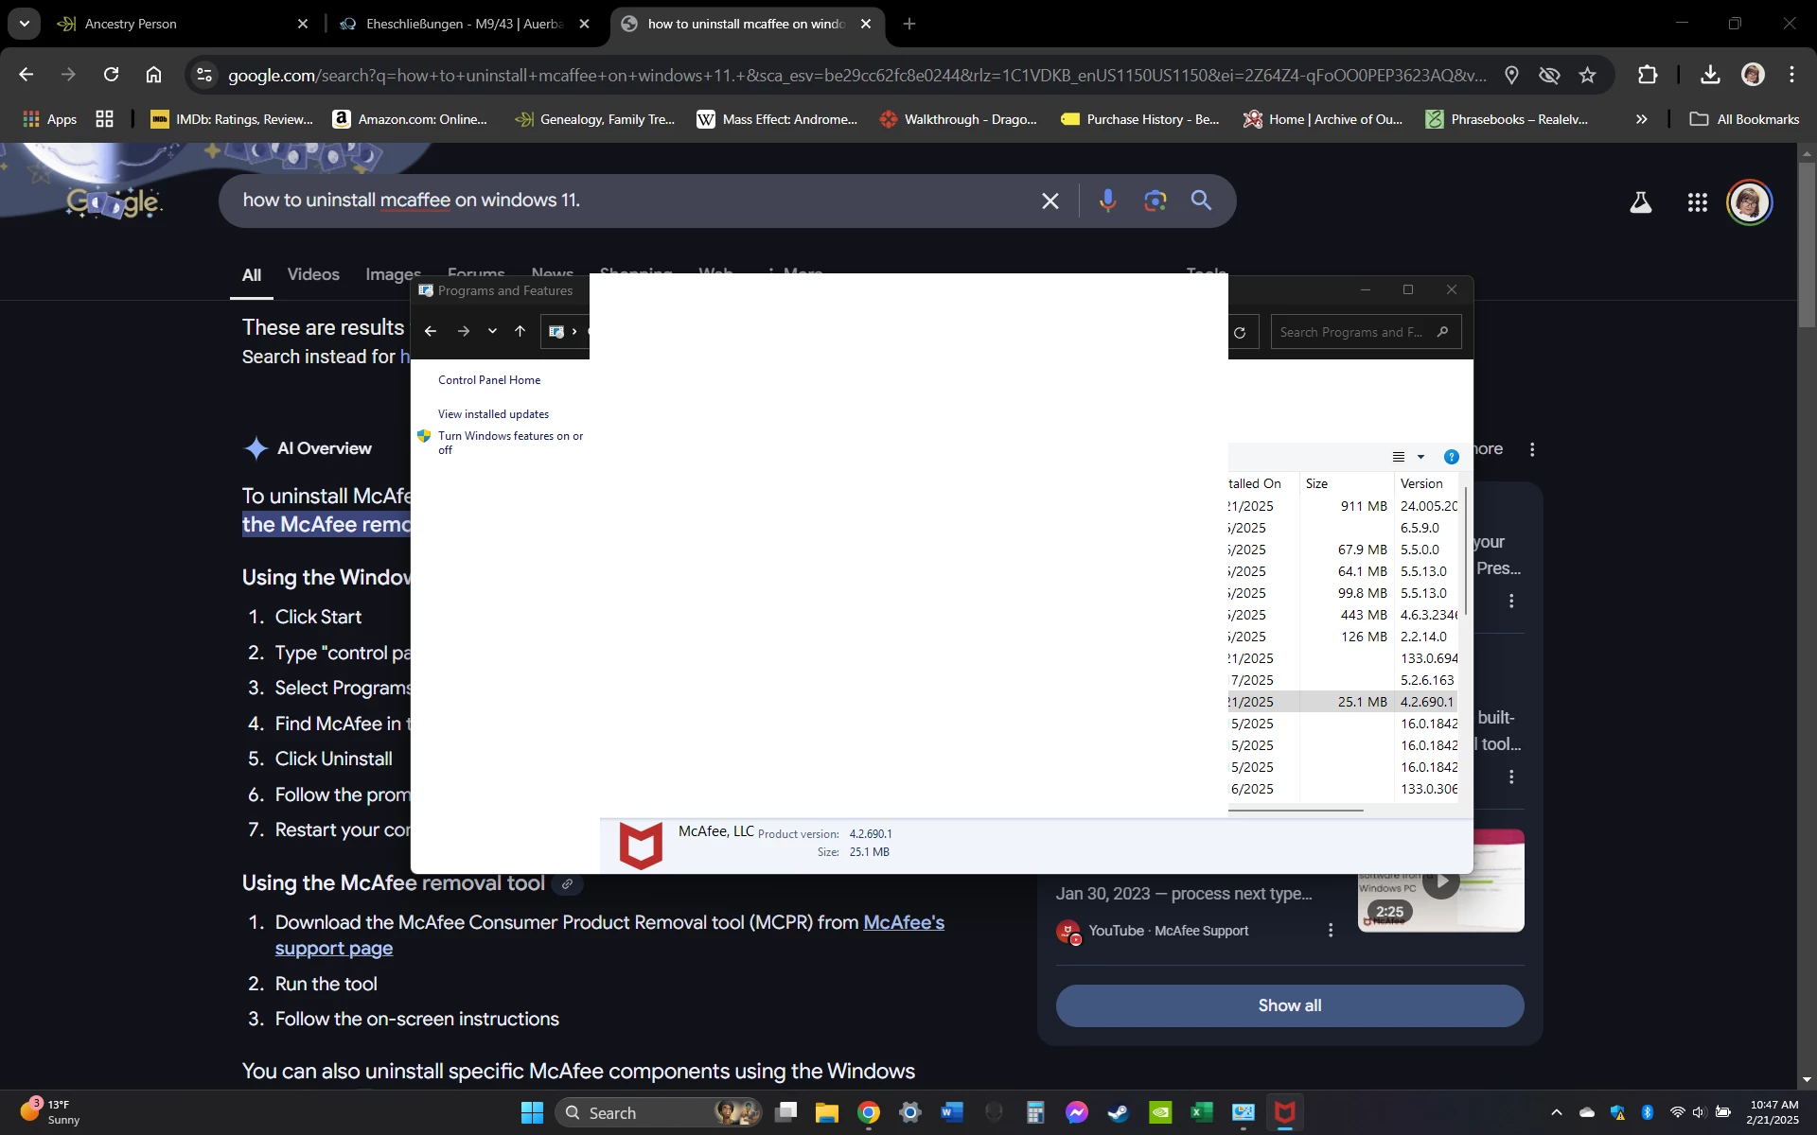The width and height of the screenshot is (1817, 1135).
Task: Open the recent locations dropdown chevron
Action: point(492,331)
